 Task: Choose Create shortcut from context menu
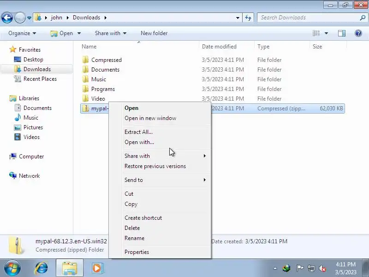coord(143,218)
